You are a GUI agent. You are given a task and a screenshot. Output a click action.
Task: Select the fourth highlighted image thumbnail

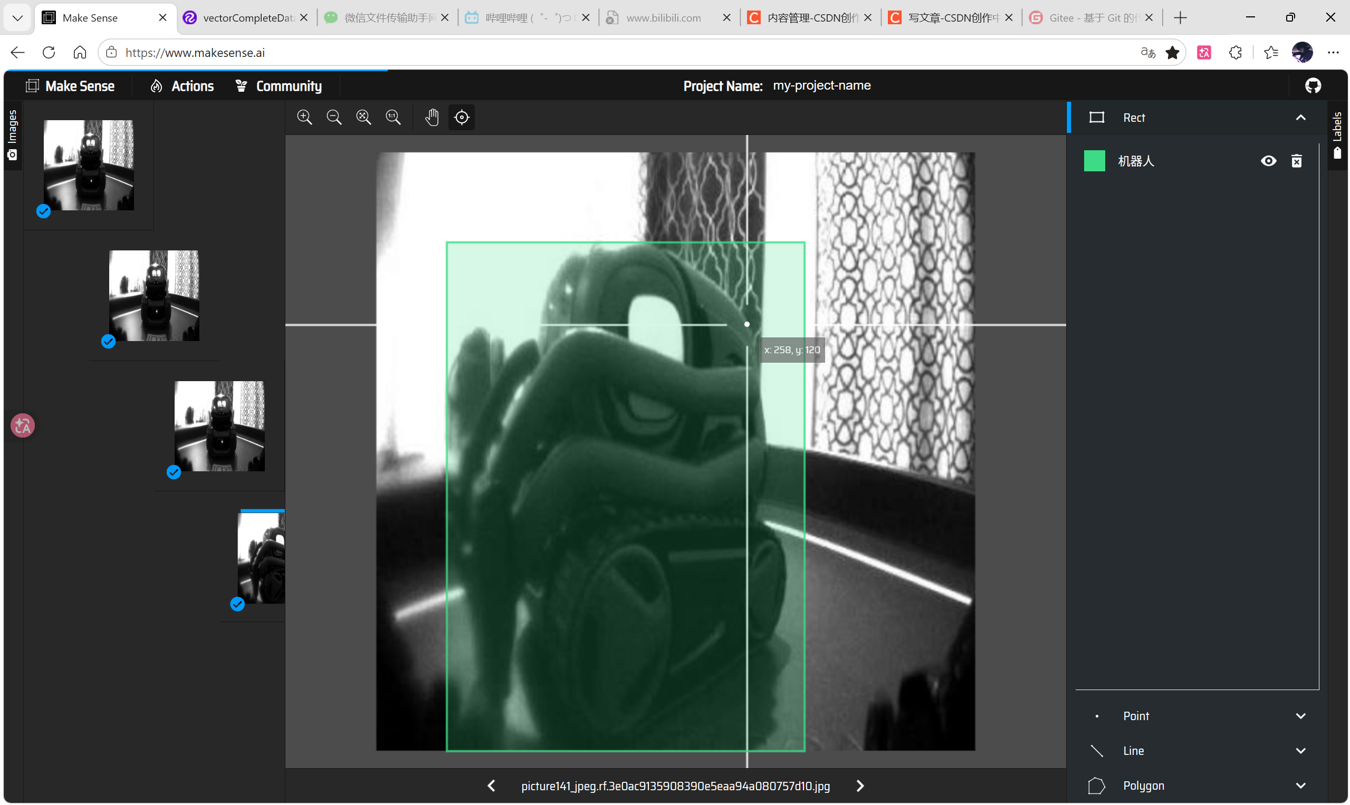click(261, 558)
